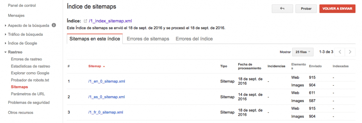This screenshot has height=123, width=362.
Task: Click the Incidencias column header
Action: click(276, 66)
